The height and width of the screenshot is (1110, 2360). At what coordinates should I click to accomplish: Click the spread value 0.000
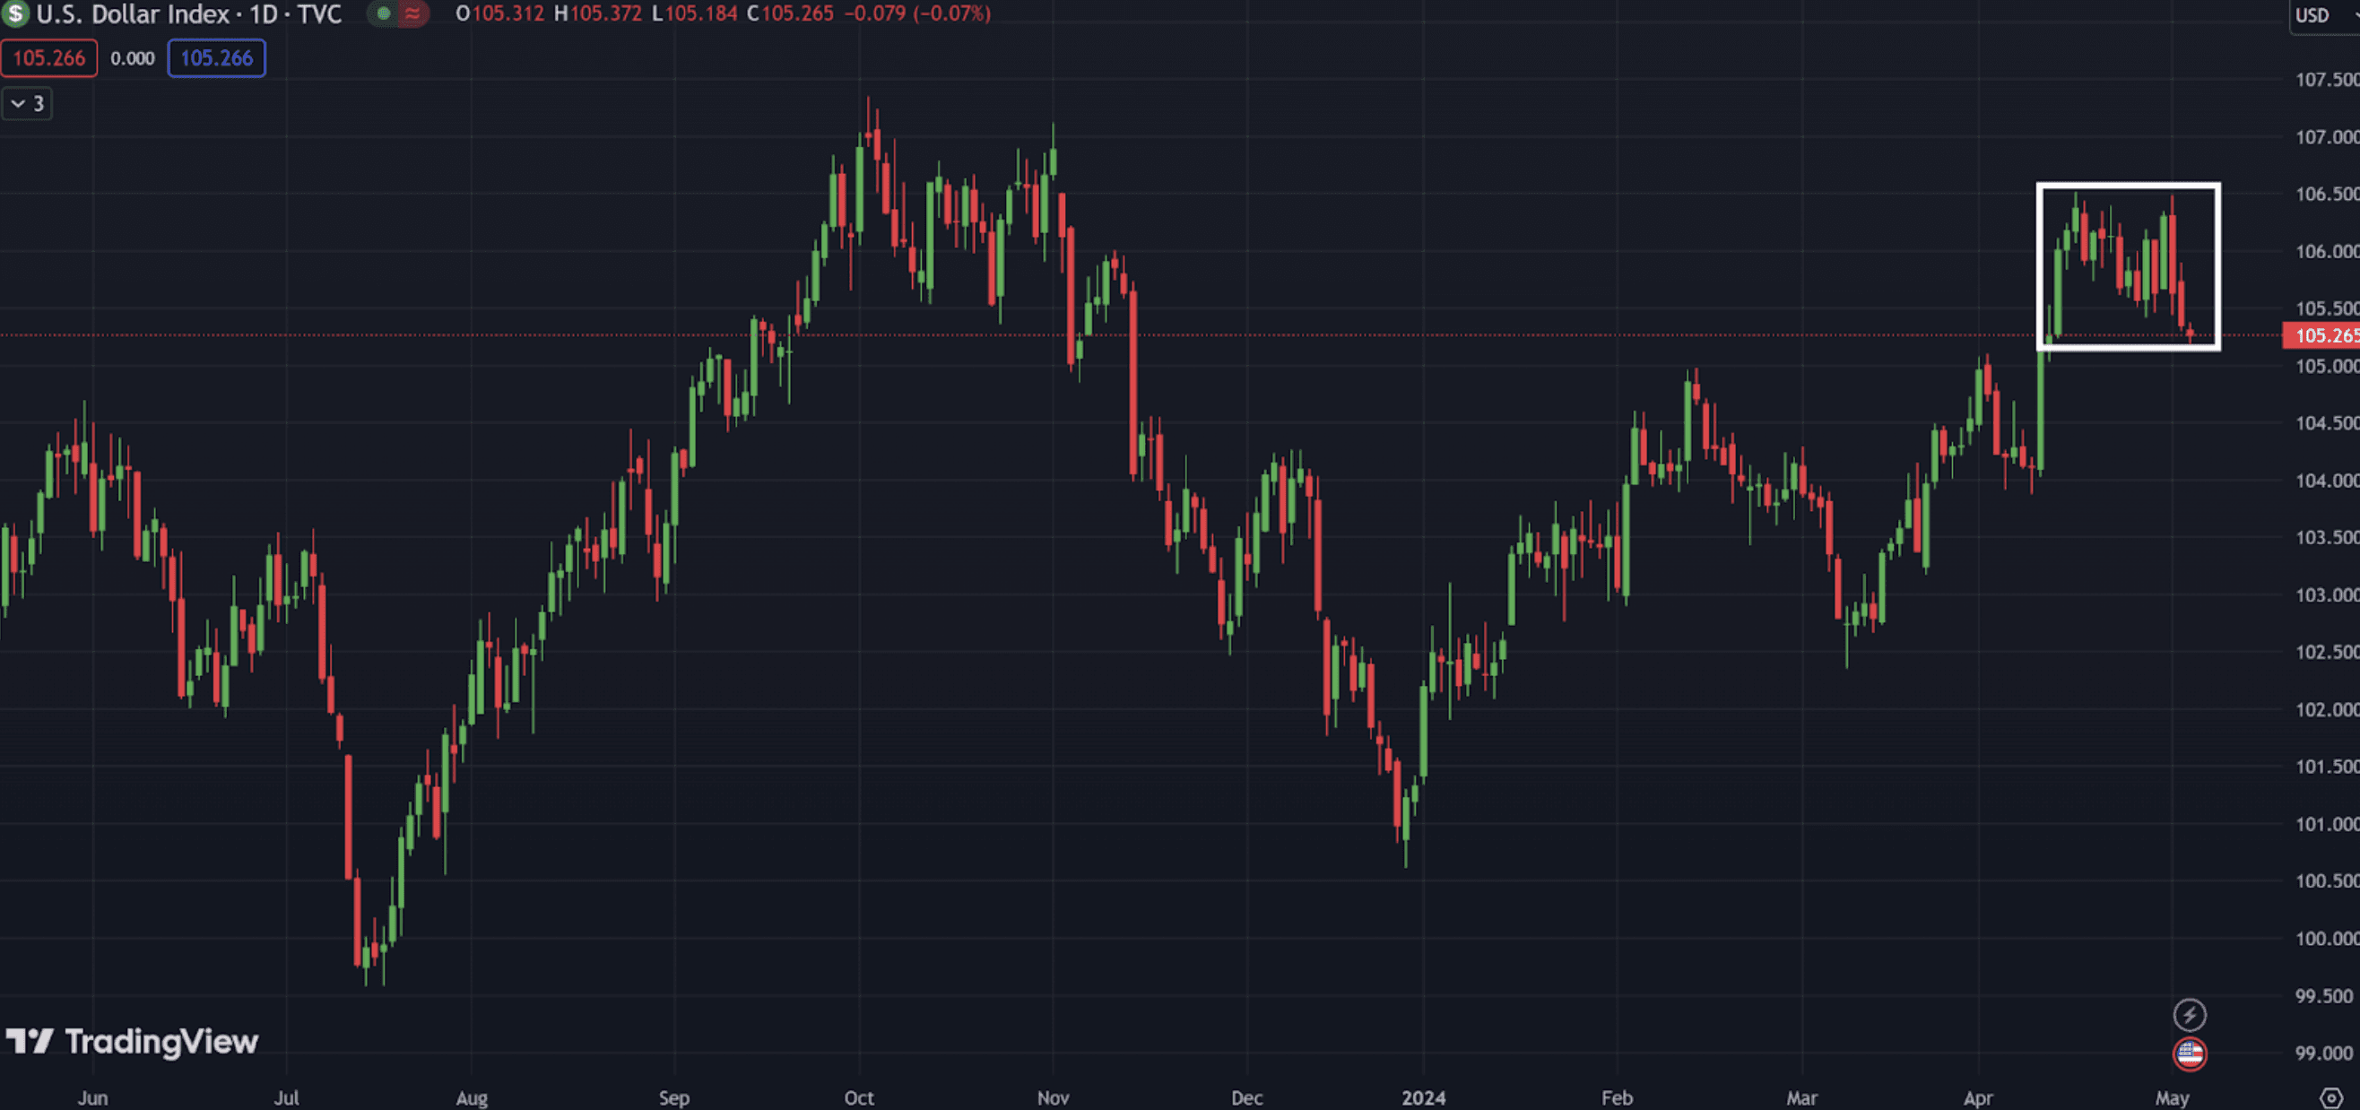133,58
